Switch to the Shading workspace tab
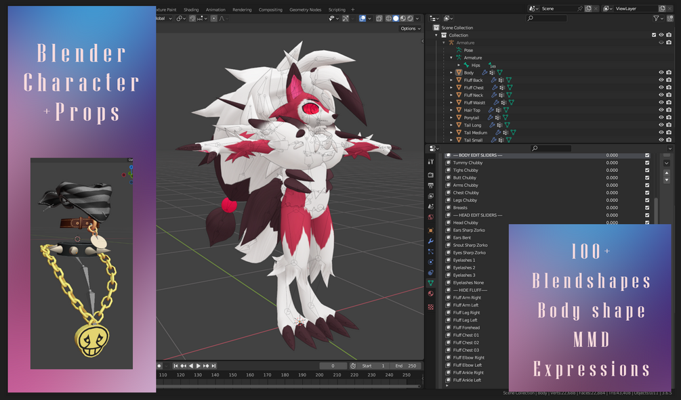Viewport: 681px width, 400px height. (x=190, y=9)
